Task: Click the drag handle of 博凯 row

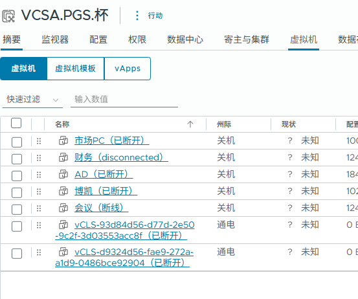Action: (x=39, y=192)
